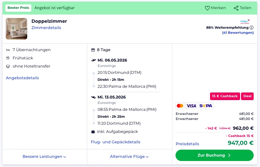Click the text Angebot ist verfügbar
The height and width of the screenshot is (167, 260).
tap(54, 8)
